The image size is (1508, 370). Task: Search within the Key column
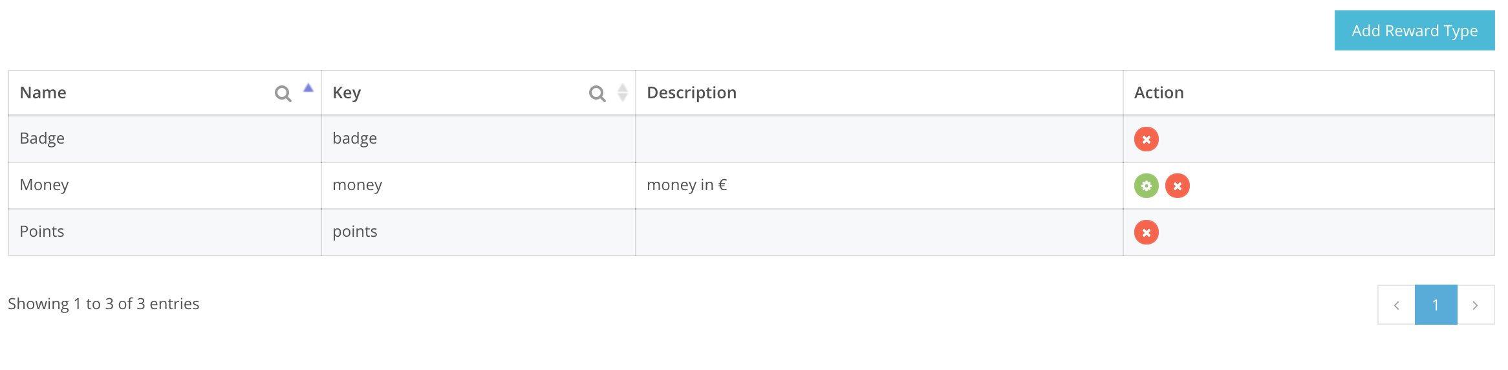coord(597,94)
